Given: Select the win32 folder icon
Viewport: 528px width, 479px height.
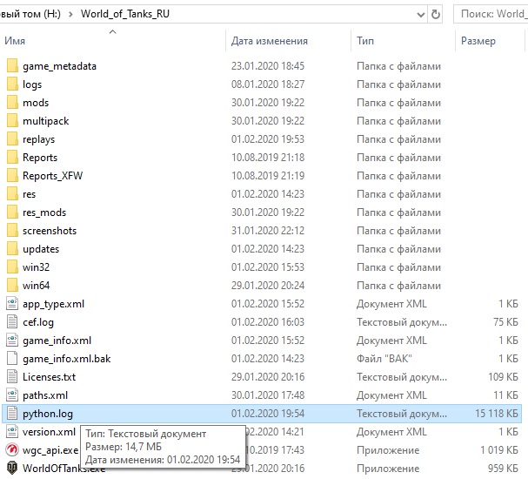Looking at the screenshot, I should pos(12,267).
